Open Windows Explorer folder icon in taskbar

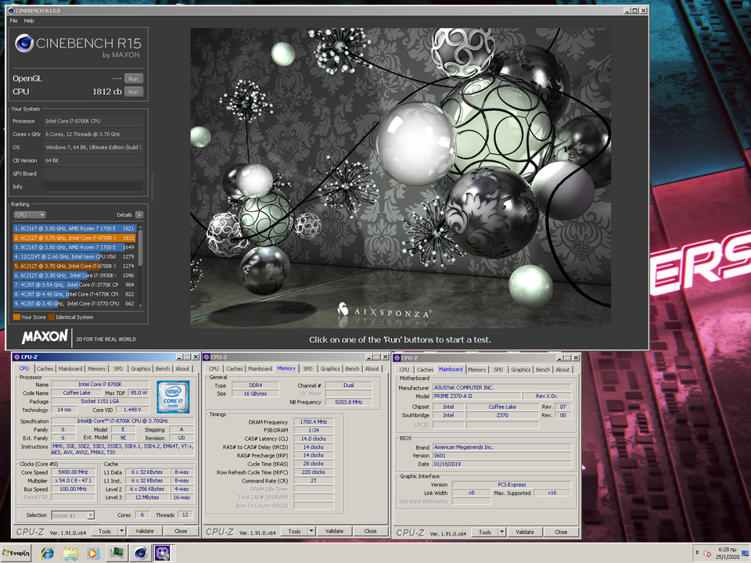pyautogui.click(x=70, y=553)
